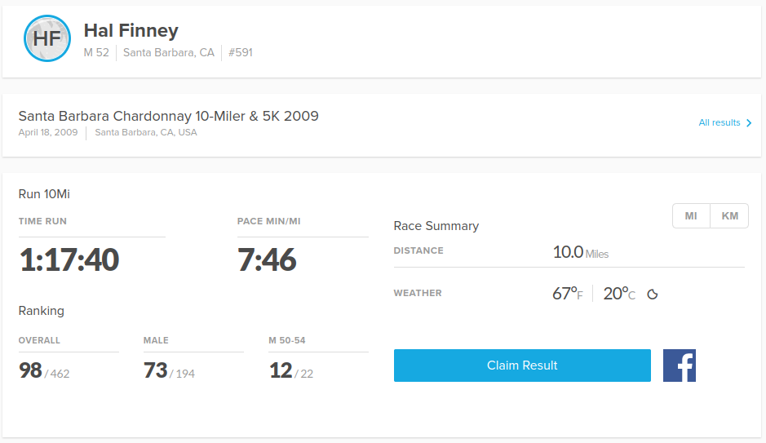Click the 20°C temperature reading

[618, 294]
